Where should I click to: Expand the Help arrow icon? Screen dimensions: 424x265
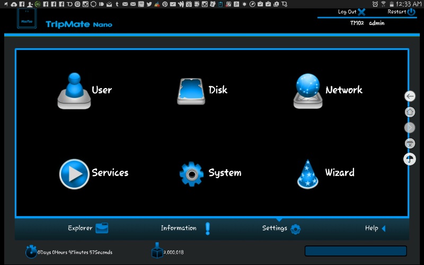[x=383, y=228]
